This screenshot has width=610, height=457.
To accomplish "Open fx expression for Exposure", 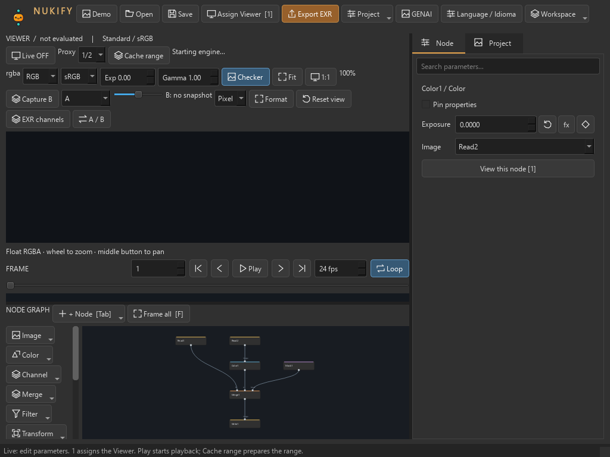I will [567, 124].
